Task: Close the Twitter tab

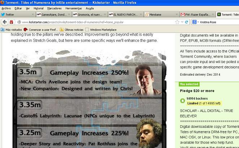Action: pyautogui.click(x=32, y=14)
